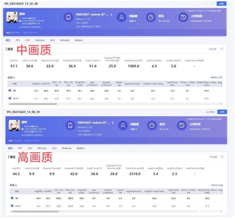This screenshot has height=218, width=235.
Task: Toggle the label1 checkbox in 14_00_39 report table
Action: (x=12, y=206)
